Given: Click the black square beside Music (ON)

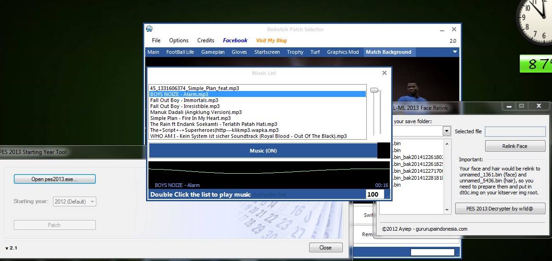Looking at the screenshot, I should pyautogui.click(x=384, y=150).
